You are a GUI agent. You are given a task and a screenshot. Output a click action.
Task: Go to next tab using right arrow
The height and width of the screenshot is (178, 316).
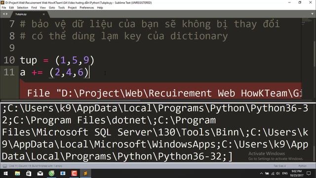point(6,14)
